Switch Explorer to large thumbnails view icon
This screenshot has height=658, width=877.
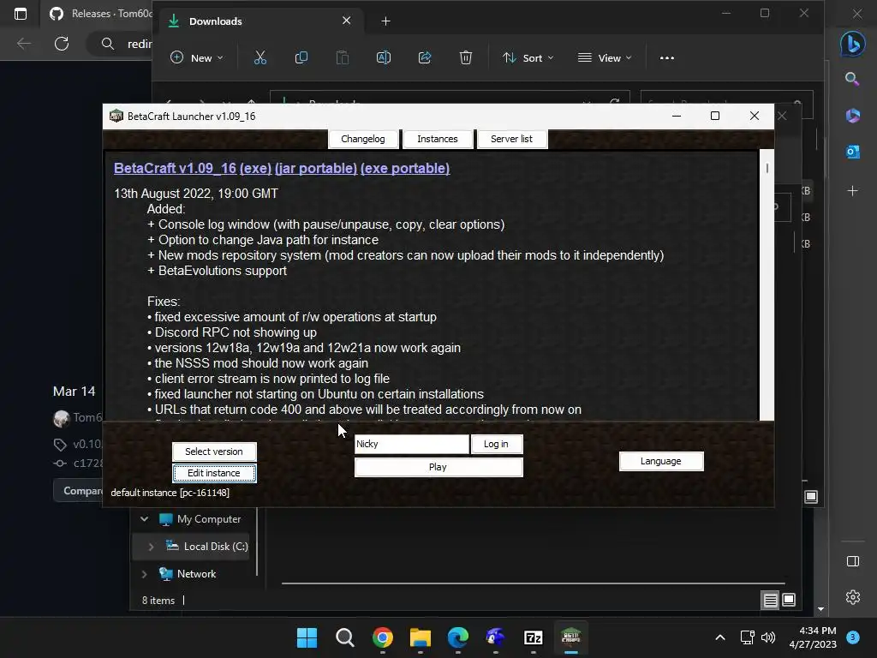click(x=789, y=600)
